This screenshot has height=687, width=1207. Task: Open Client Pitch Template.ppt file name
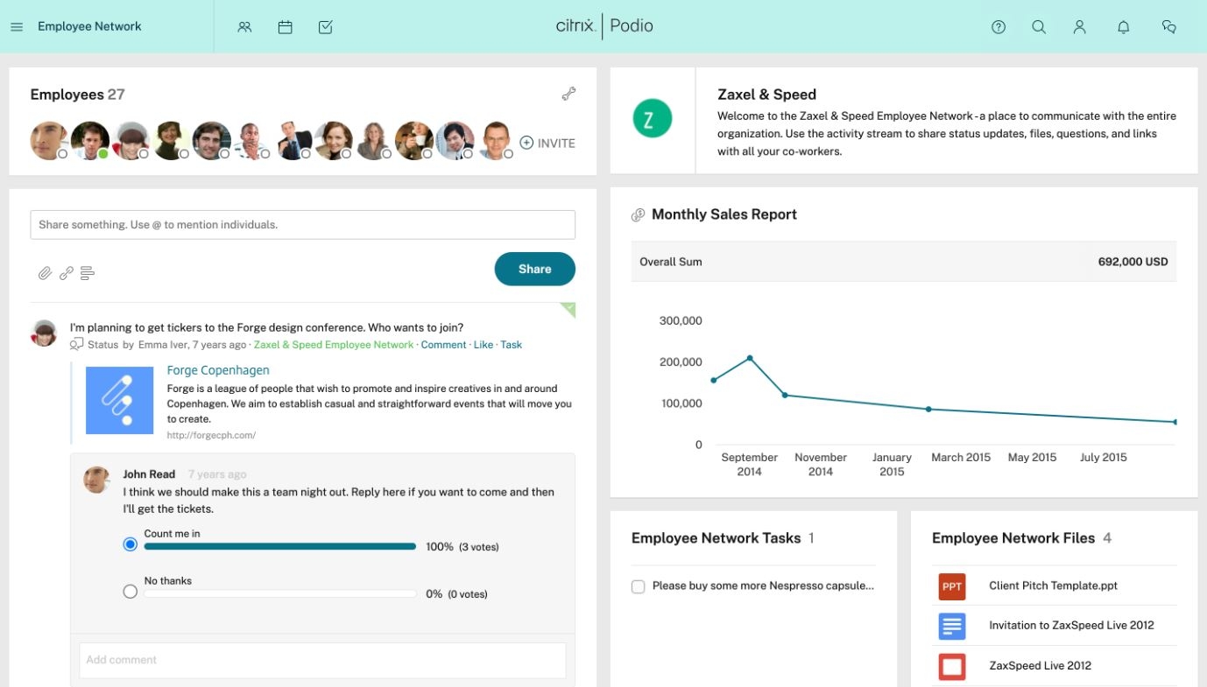pos(1053,586)
